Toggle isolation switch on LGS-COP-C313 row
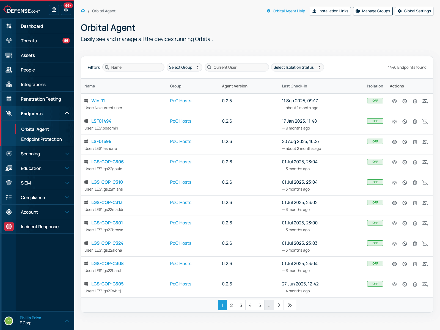The width and height of the screenshot is (440, 330). tap(375, 202)
